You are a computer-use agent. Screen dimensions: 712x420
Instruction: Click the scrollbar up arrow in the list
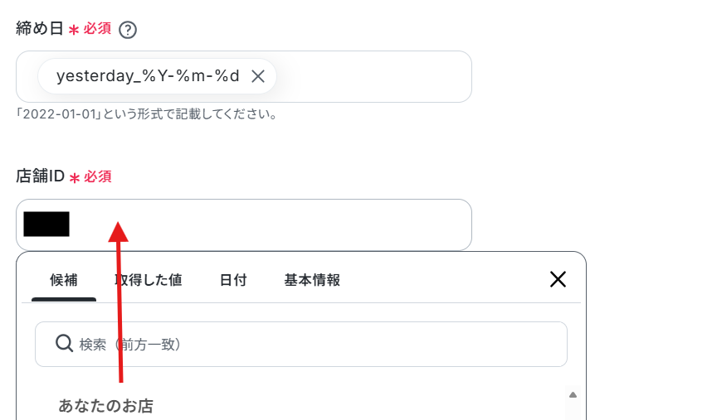pos(573,394)
